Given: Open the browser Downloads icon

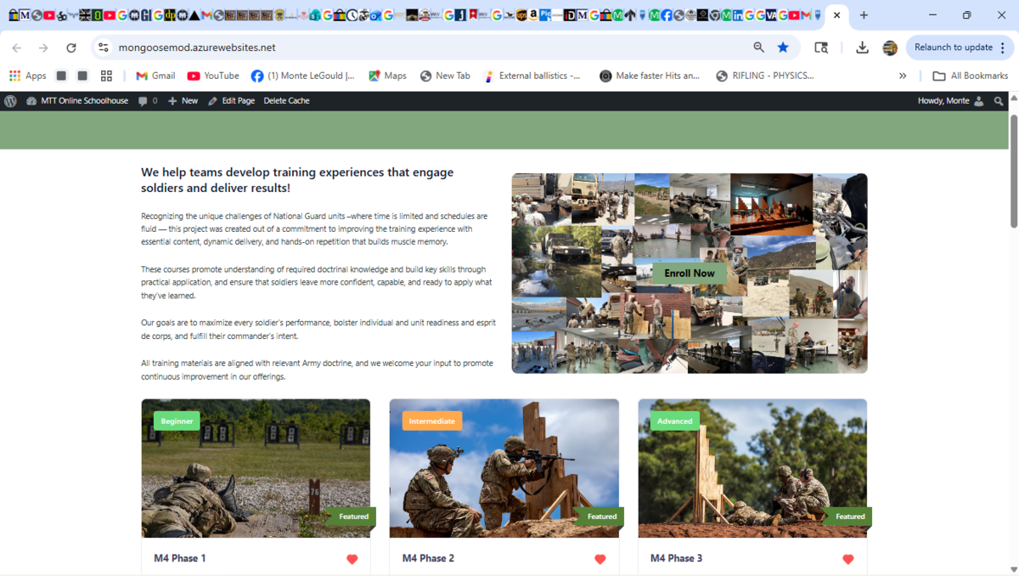Looking at the screenshot, I should click(862, 48).
